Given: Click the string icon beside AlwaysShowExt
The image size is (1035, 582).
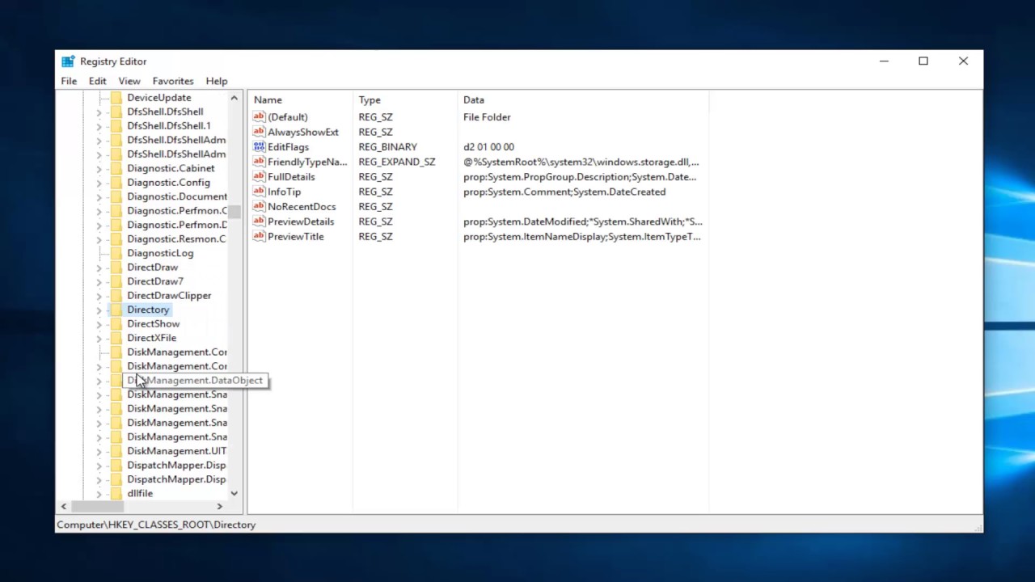Looking at the screenshot, I should (259, 132).
